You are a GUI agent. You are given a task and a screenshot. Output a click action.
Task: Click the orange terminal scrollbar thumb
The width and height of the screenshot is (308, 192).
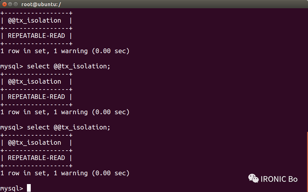(307, 162)
